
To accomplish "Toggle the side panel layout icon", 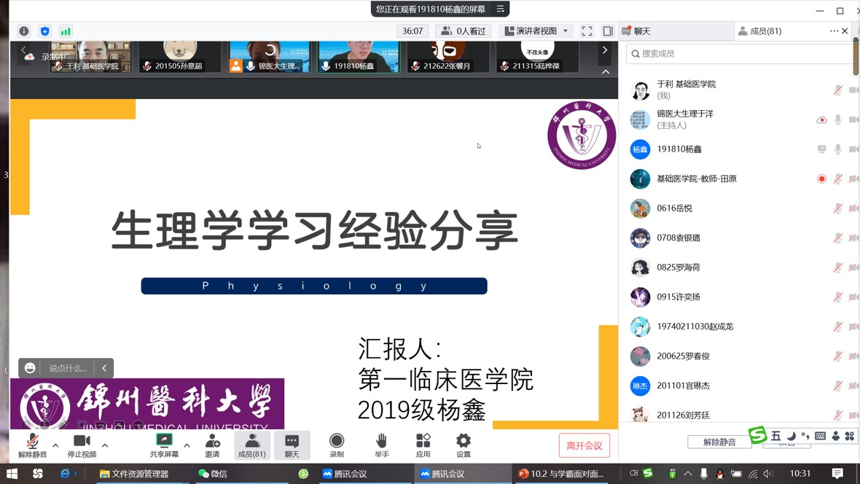I will click(x=607, y=31).
